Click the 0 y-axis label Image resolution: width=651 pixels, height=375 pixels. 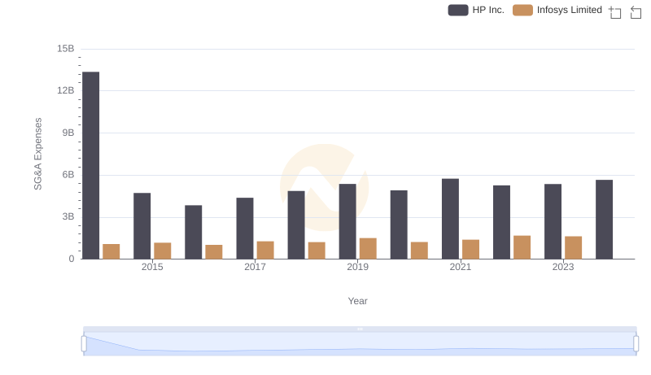point(72,259)
